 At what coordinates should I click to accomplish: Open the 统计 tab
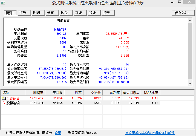click(x=94, y=13)
